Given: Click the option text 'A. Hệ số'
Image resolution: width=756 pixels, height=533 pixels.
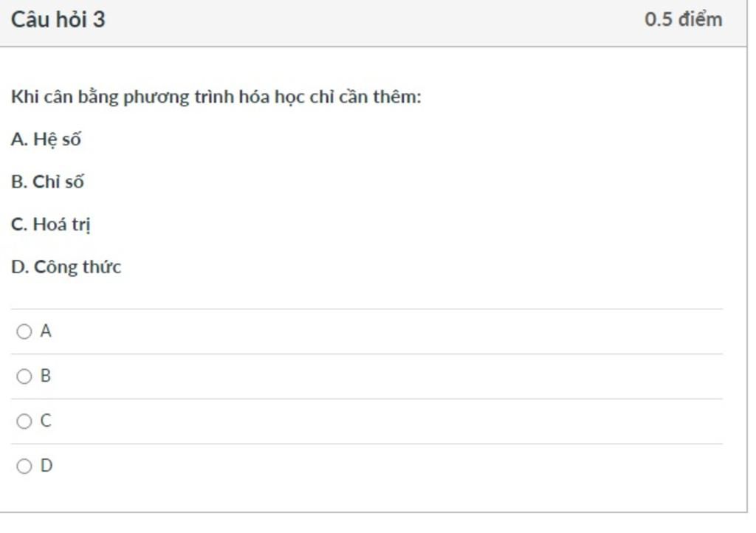Looking at the screenshot, I should coord(46,140).
